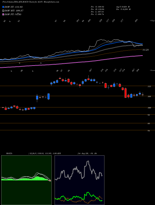Click the 'Pre L: 107.81' value
Screen dimensions: 155x205
pyautogui.click(x=97, y=12)
